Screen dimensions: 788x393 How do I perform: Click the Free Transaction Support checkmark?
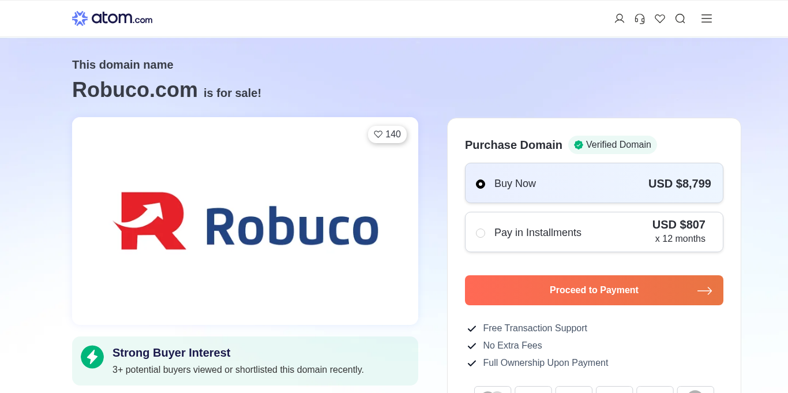(x=472, y=328)
